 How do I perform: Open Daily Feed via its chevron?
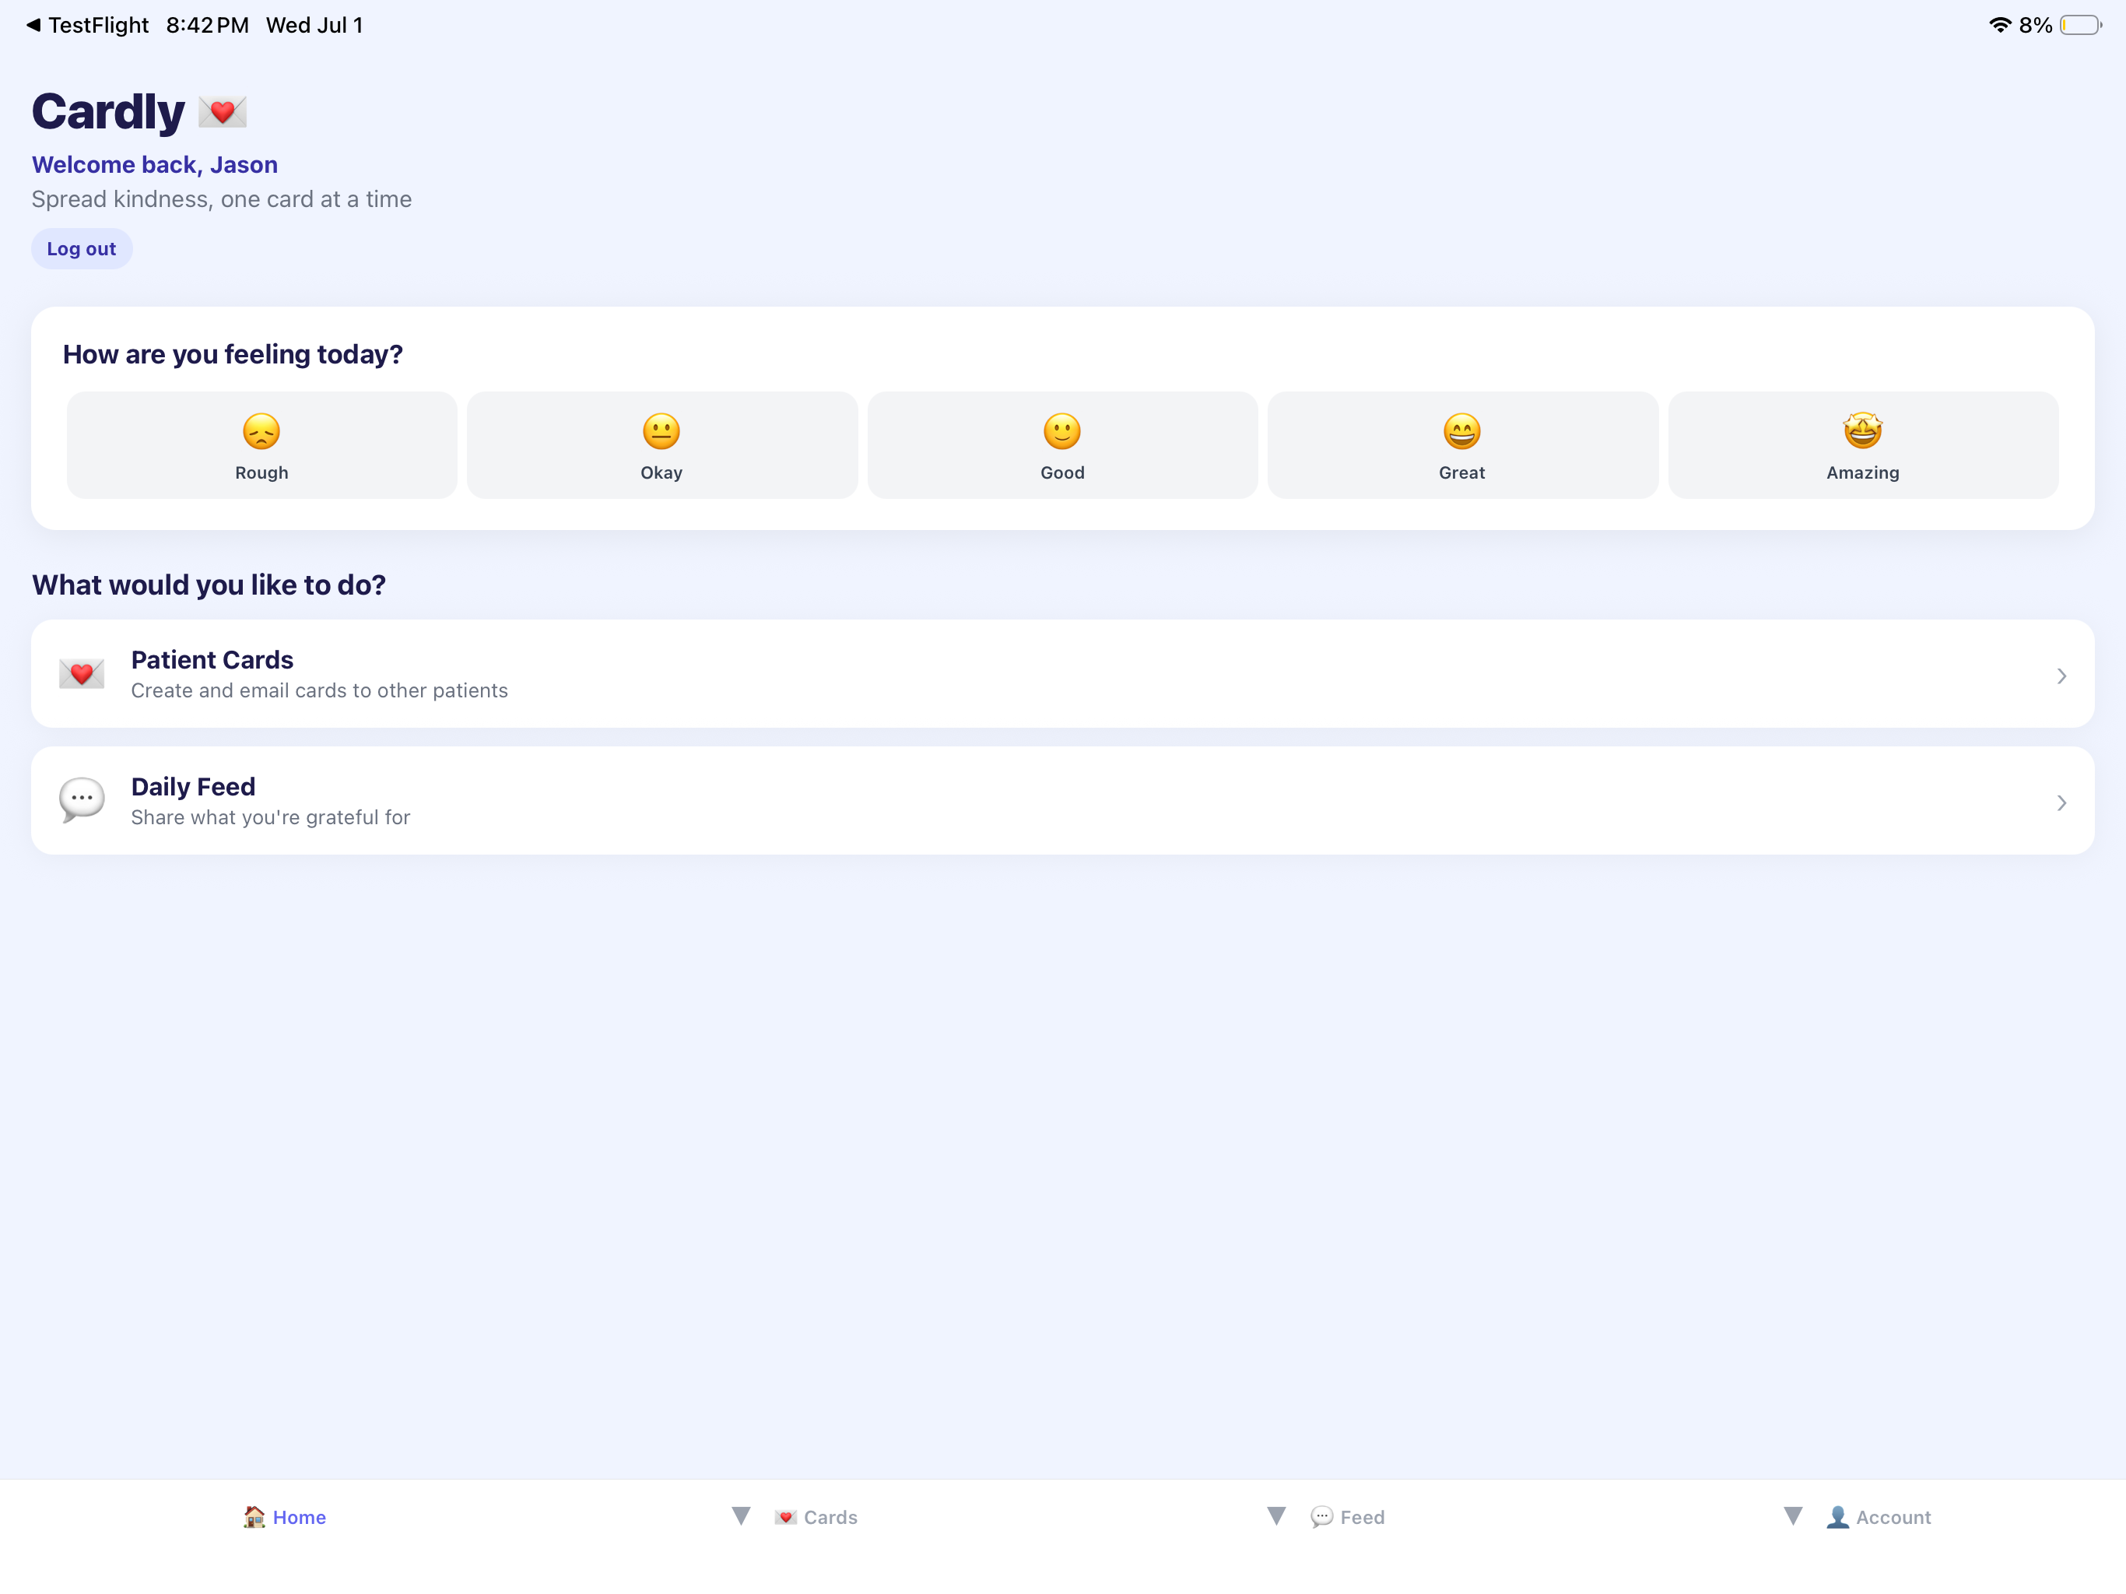coord(2061,802)
